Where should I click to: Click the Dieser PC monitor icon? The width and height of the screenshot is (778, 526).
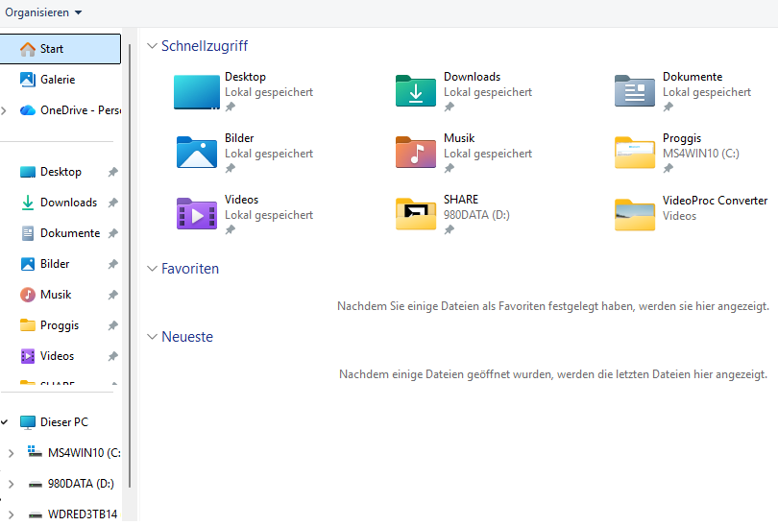(x=28, y=422)
